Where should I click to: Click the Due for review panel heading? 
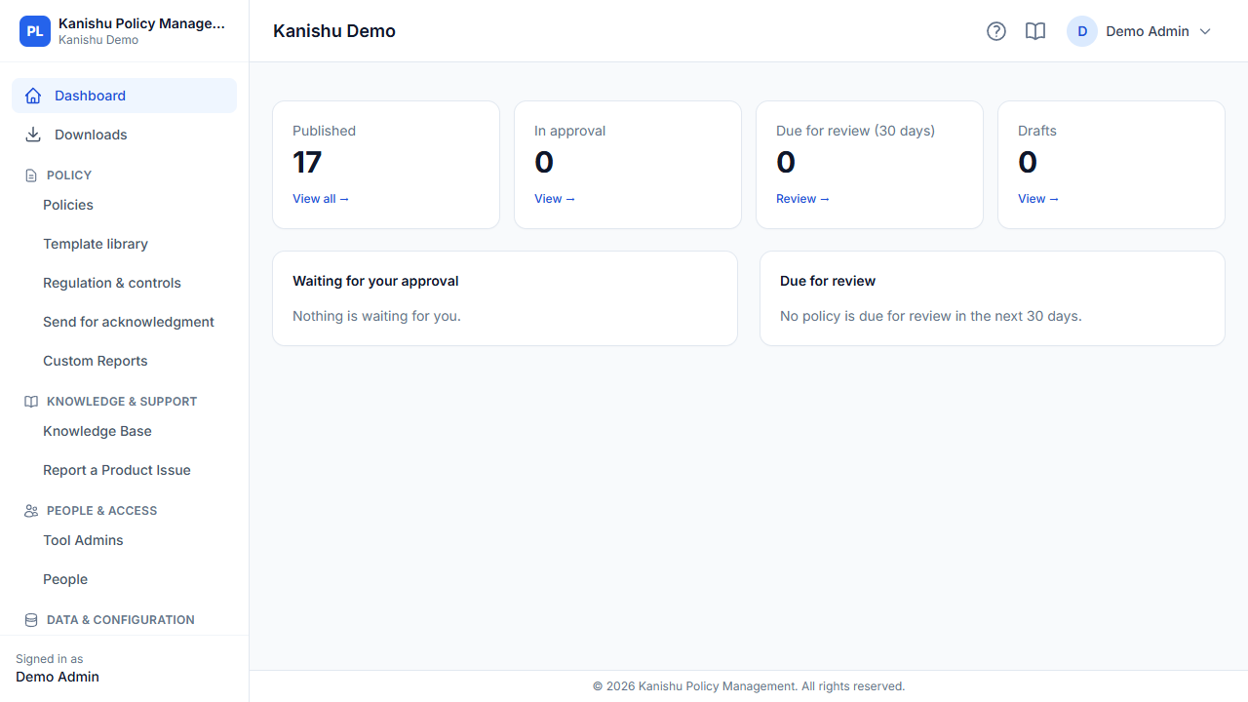tap(828, 281)
